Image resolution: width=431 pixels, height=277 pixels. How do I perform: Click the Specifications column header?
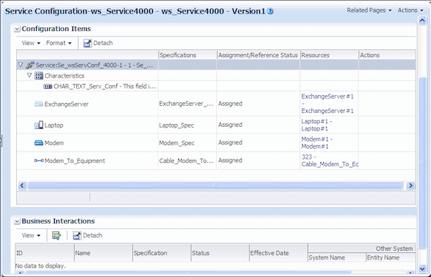[187, 55]
